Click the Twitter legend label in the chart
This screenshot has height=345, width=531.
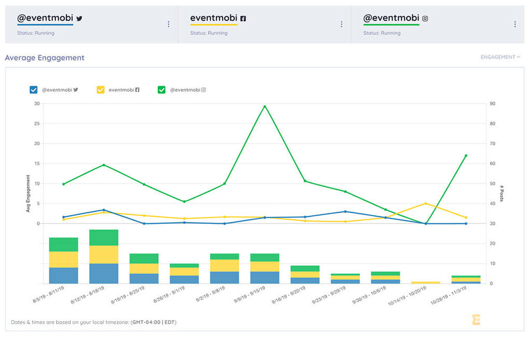[60, 90]
